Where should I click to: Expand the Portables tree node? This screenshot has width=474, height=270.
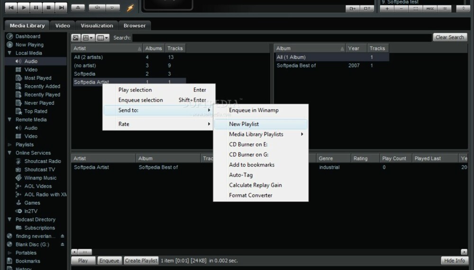(9, 253)
